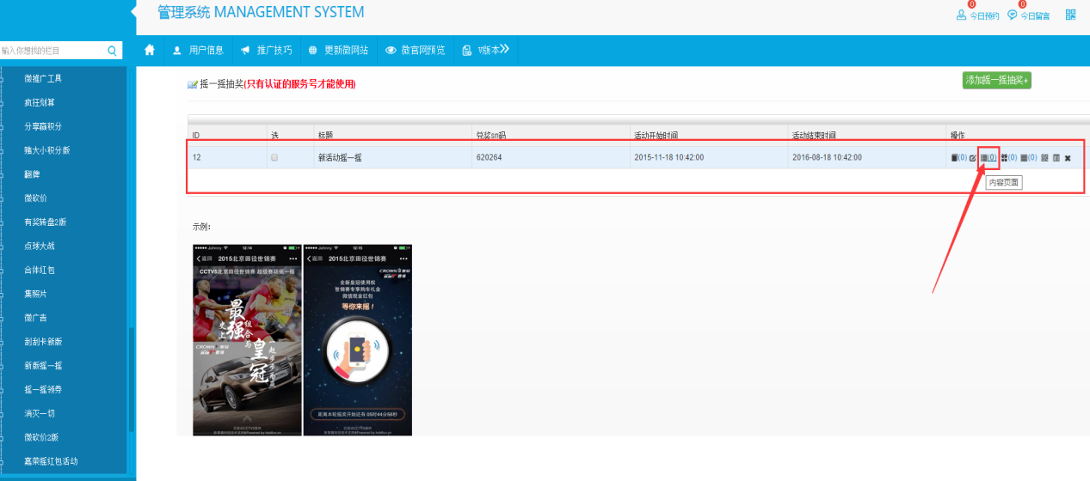The height and width of the screenshot is (481, 1090).
Task: Click the sidebar column search input field
Action: tap(52, 51)
